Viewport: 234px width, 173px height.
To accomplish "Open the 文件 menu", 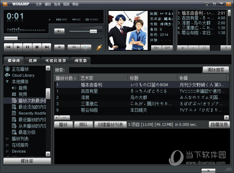I will [39, 4].
